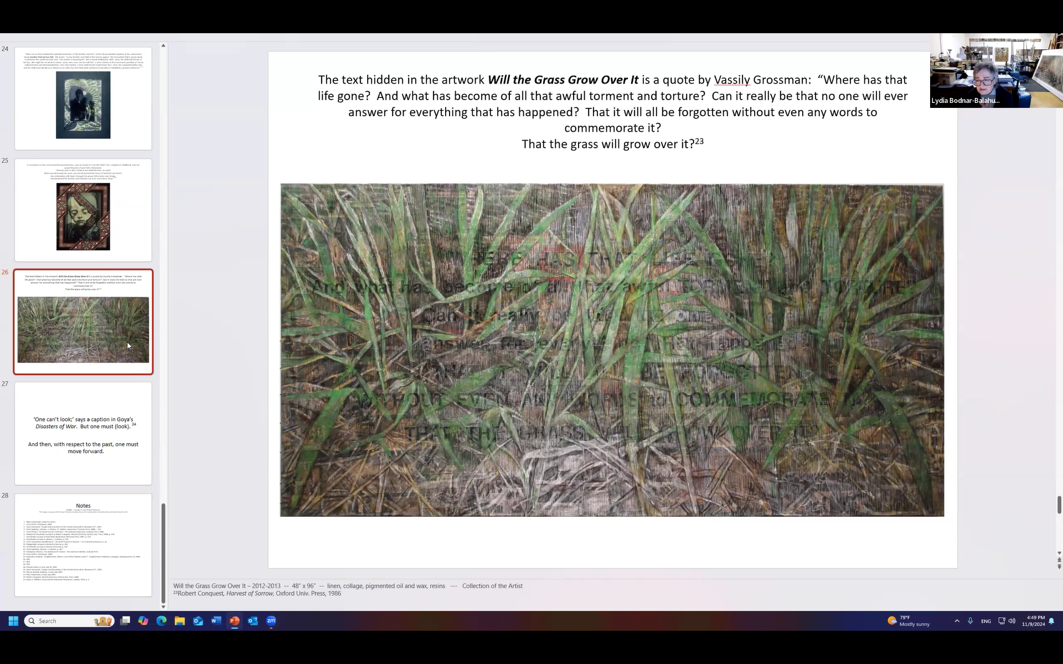Image resolution: width=1063 pixels, height=664 pixels.
Task: Click the Task View icon
Action: click(x=125, y=621)
